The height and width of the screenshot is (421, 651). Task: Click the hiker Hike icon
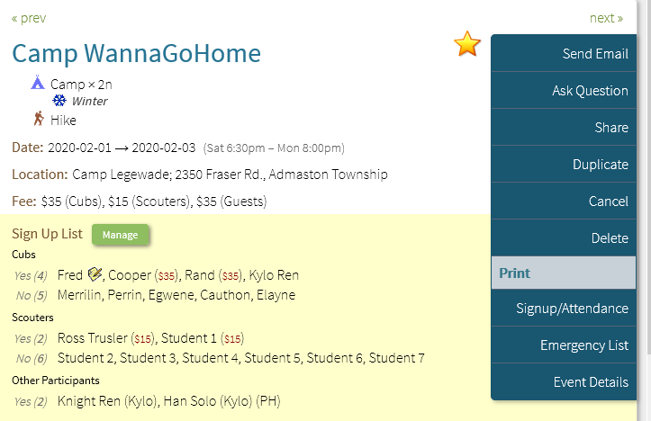point(39,119)
